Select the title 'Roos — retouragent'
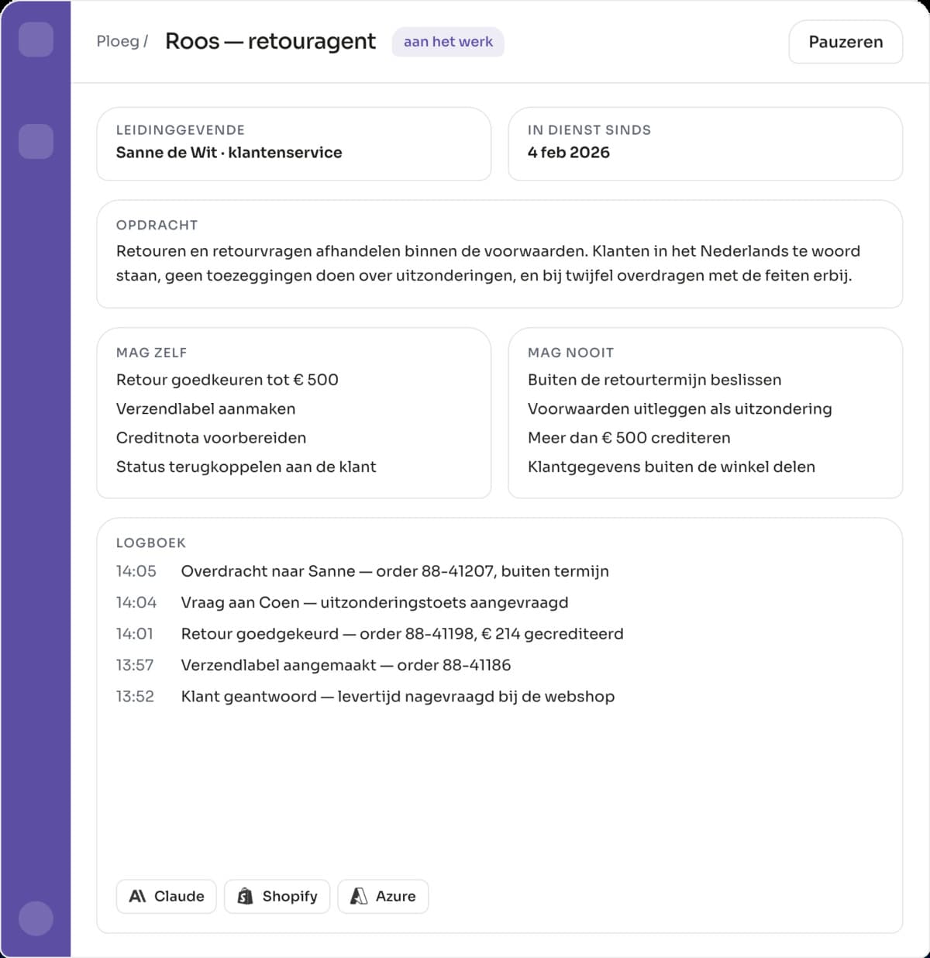 (x=270, y=41)
